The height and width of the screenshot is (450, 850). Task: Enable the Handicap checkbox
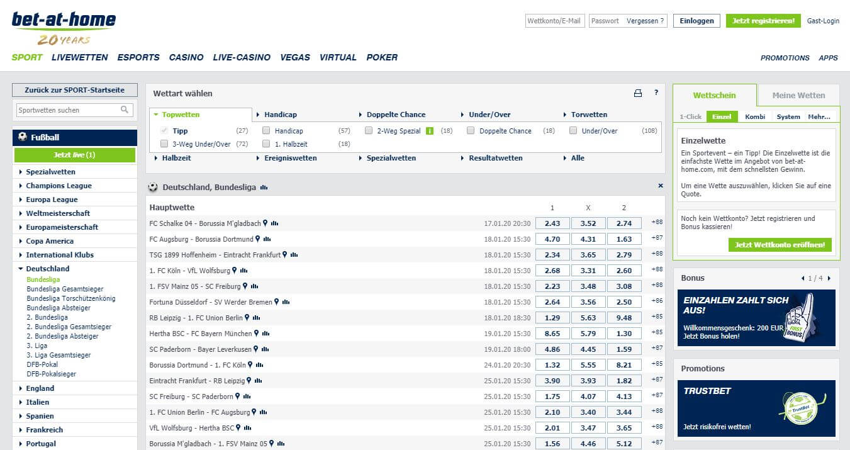click(266, 131)
